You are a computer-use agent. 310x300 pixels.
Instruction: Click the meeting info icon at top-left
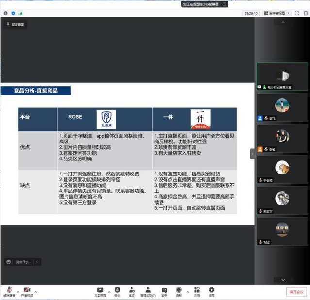[x=6, y=13]
